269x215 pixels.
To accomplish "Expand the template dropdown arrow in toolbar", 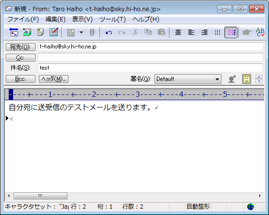I will coord(81,32).
